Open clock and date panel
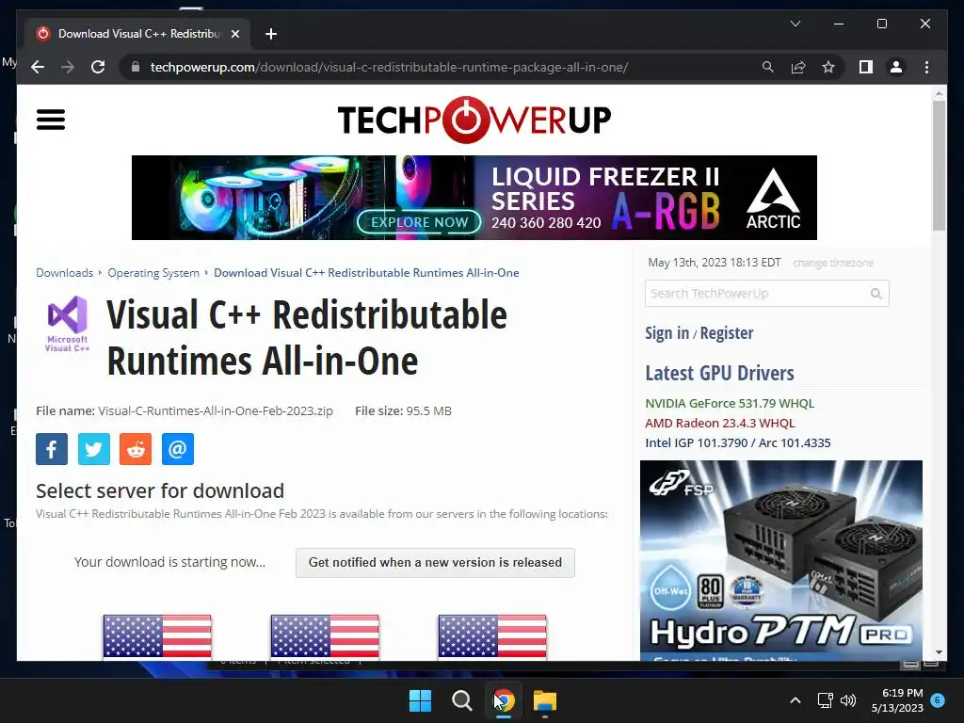This screenshot has height=723, width=964. pyautogui.click(x=897, y=700)
